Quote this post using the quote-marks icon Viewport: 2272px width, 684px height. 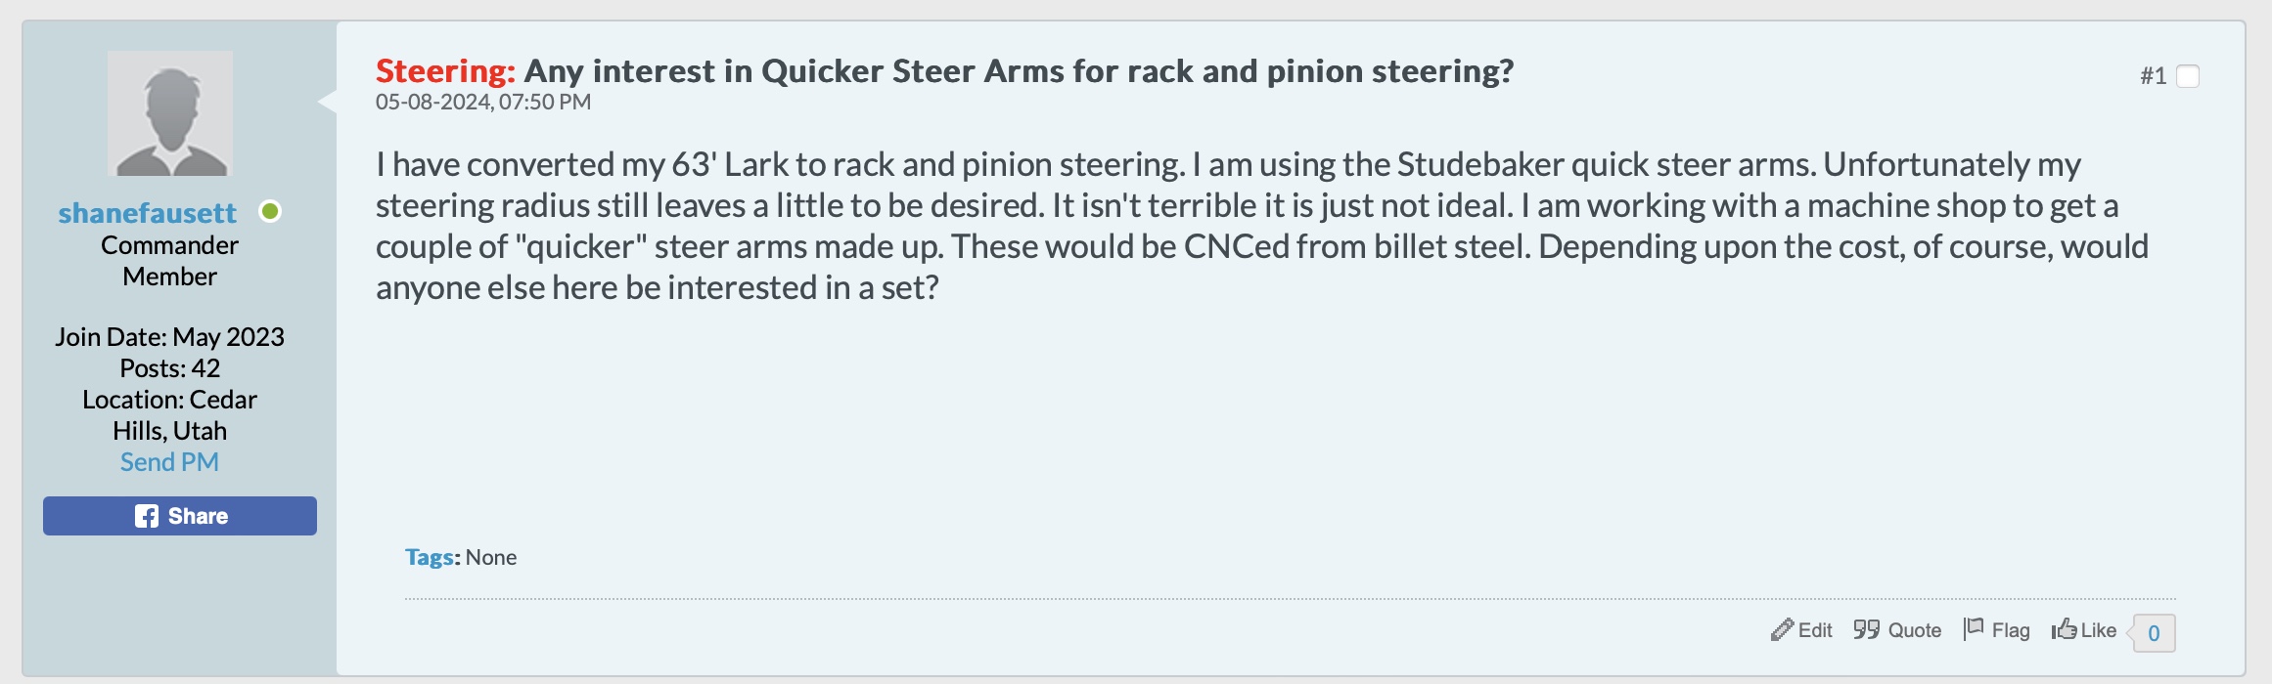[1866, 630]
